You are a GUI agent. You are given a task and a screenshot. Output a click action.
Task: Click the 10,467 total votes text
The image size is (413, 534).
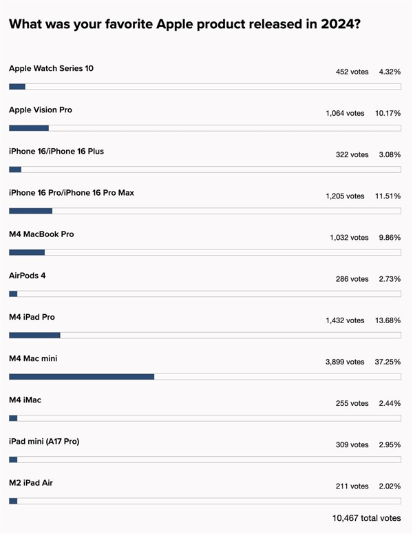click(x=366, y=517)
